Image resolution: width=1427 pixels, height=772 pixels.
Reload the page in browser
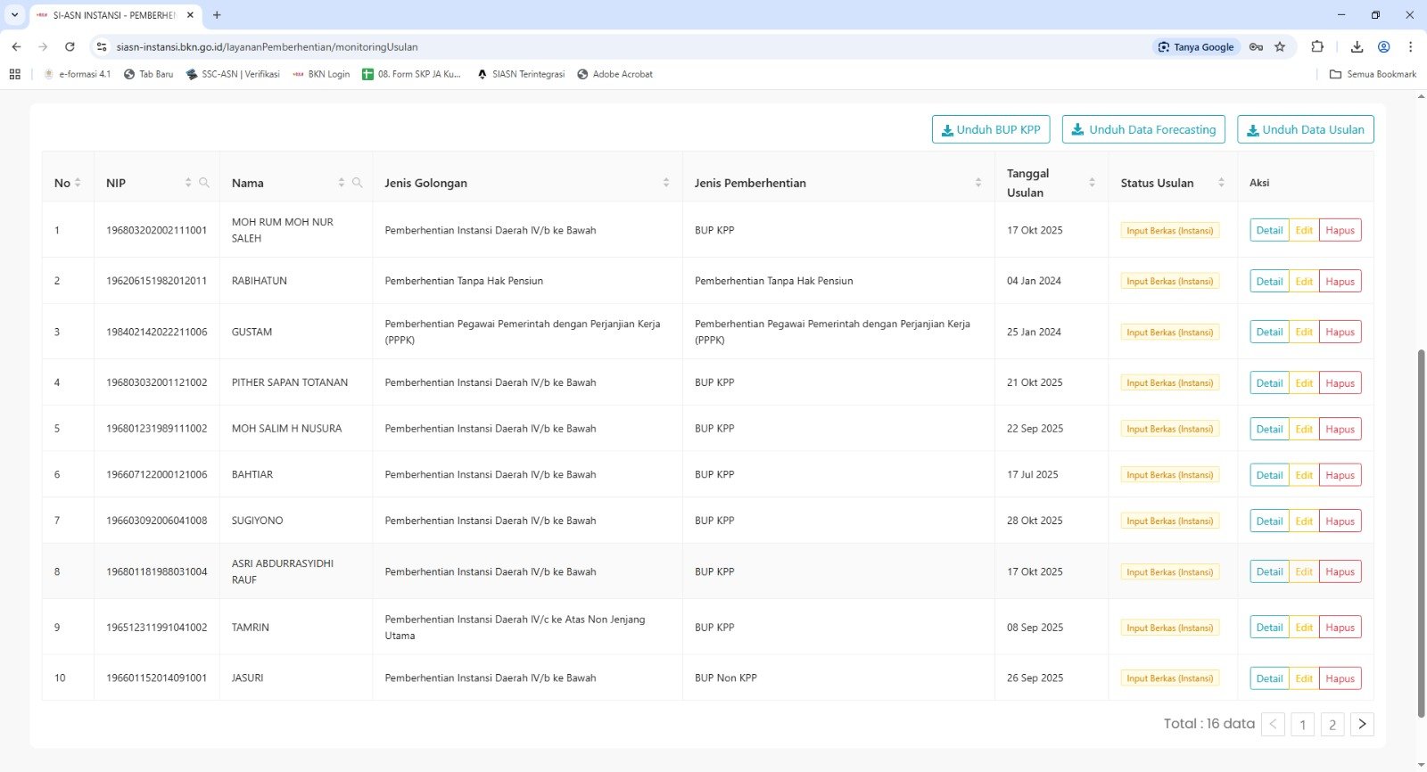pyautogui.click(x=70, y=47)
